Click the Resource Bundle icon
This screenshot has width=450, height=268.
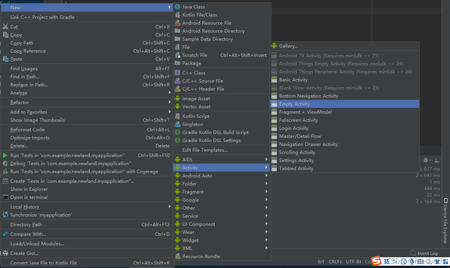[x=178, y=256]
